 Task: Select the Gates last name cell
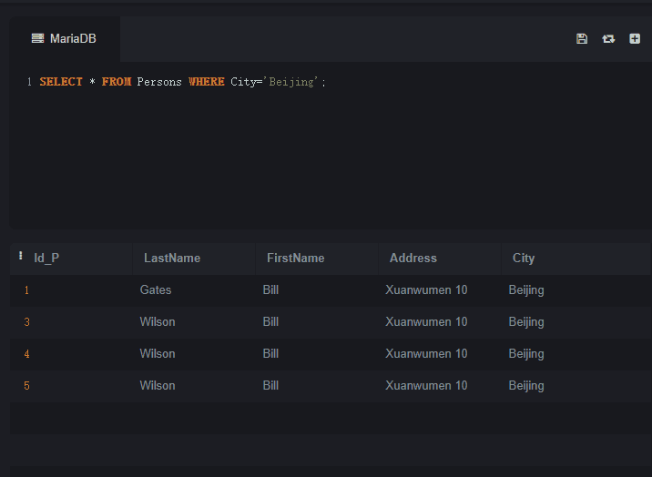[x=156, y=290]
